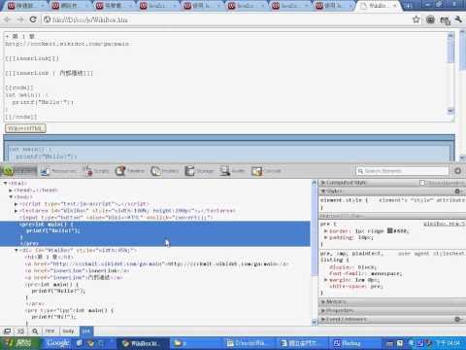This screenshot has height=350, width=466.
Task: Open the page menu icon next to the wrench
Action: point(445,20)
